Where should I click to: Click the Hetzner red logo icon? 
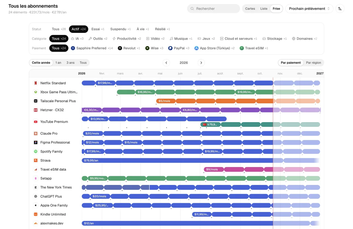[36, 110]
